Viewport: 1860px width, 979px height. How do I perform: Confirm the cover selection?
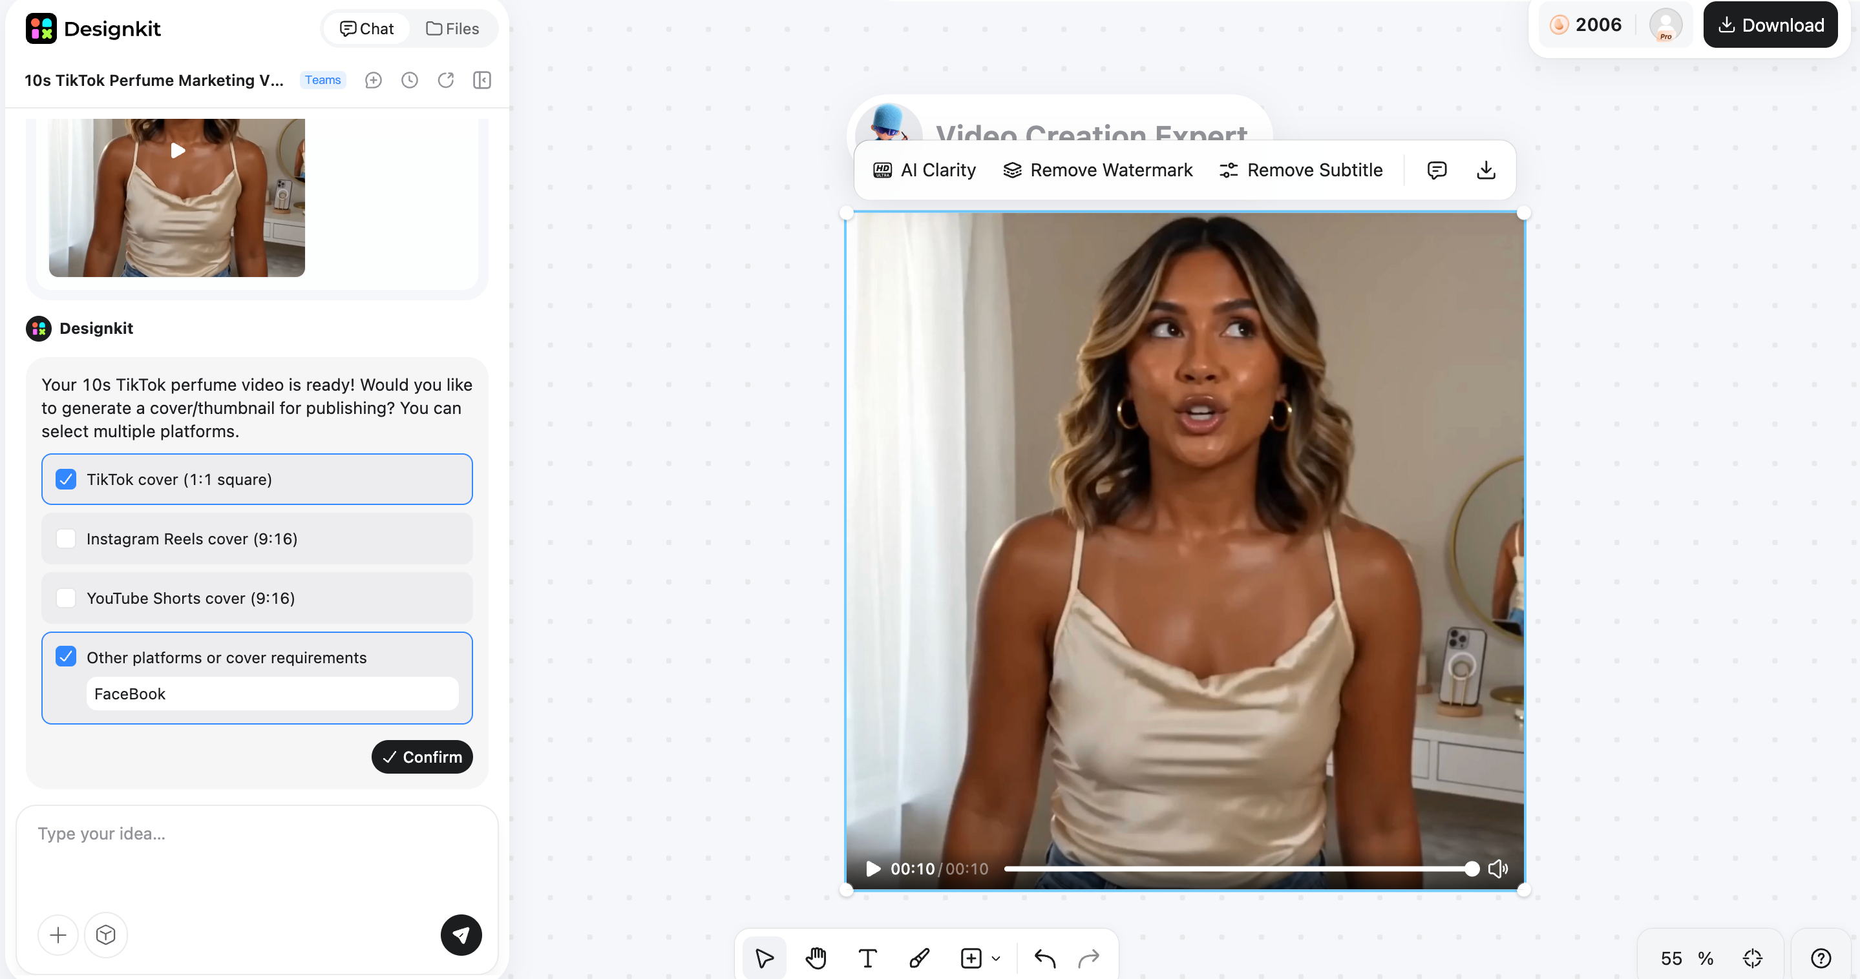(x=421, y=757)
